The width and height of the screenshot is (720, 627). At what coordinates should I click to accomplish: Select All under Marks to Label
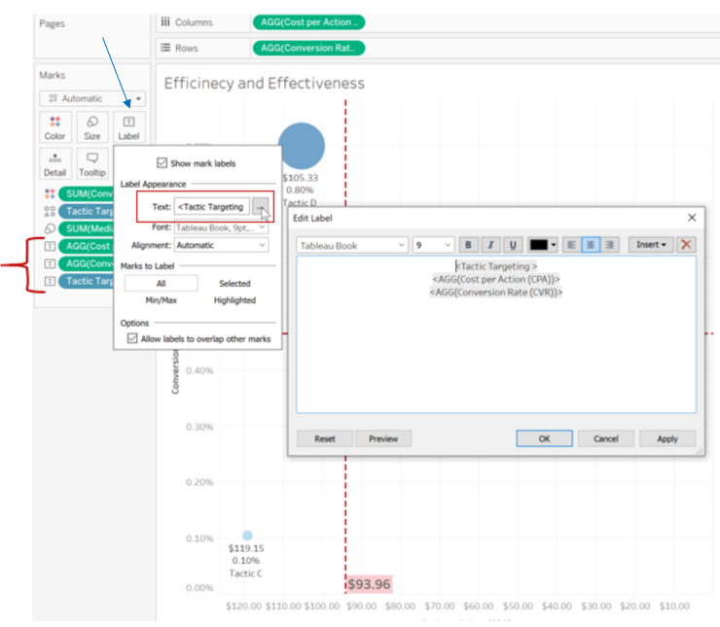pyautogui.click(x=162, y=284)
